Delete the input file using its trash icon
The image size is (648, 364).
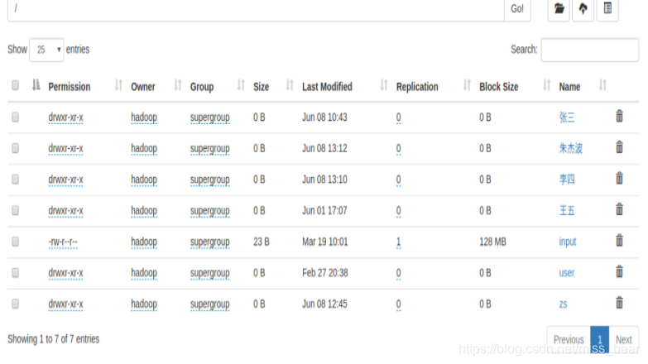click(x=619, y=241)
